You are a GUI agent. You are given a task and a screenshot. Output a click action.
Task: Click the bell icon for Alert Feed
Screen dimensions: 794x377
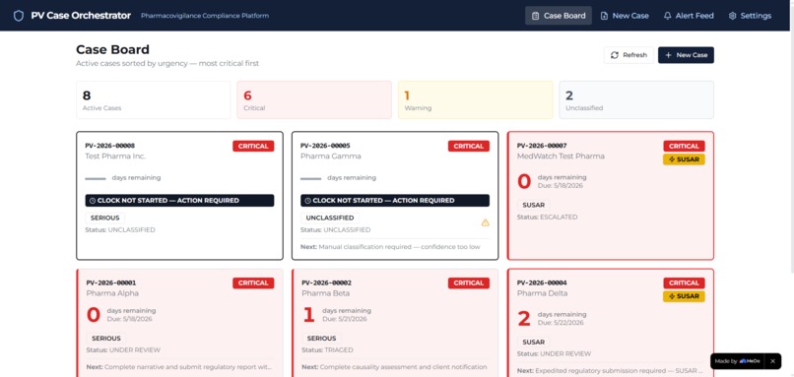pyautogui.click(x=667, y=16)
